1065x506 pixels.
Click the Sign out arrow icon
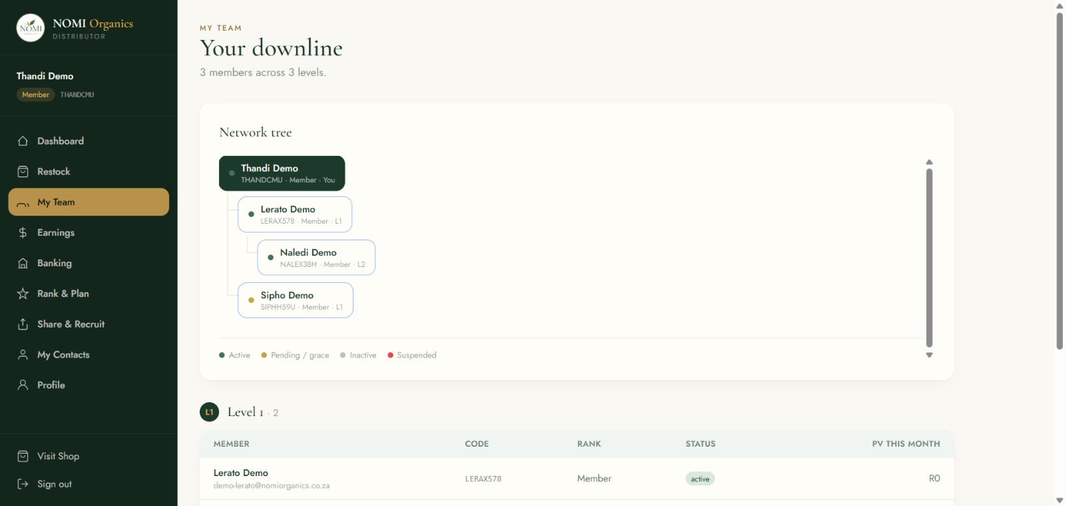[x=23, y=484]
